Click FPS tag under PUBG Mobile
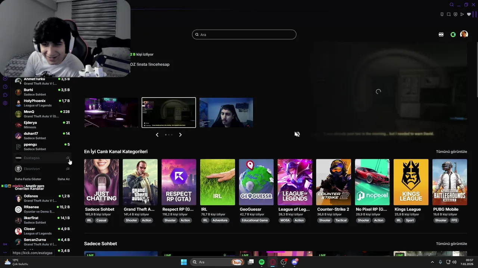 coord(454,220)
